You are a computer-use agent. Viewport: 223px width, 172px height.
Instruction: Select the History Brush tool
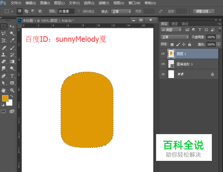coord(12,55)
